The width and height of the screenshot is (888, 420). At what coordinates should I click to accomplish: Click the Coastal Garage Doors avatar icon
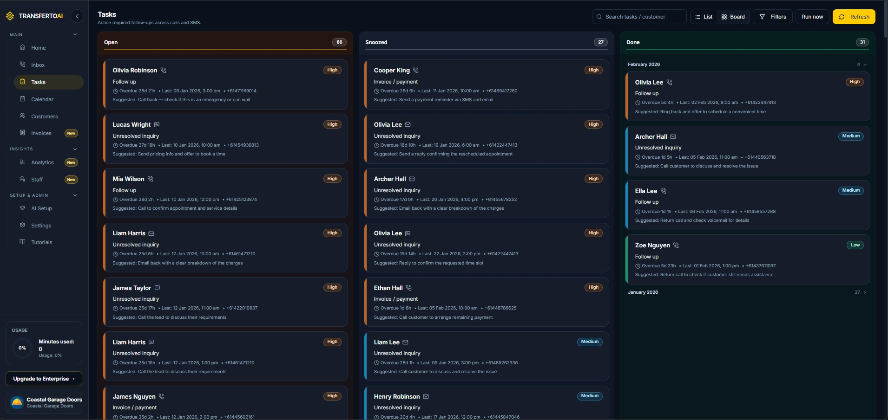click(17, 402)
